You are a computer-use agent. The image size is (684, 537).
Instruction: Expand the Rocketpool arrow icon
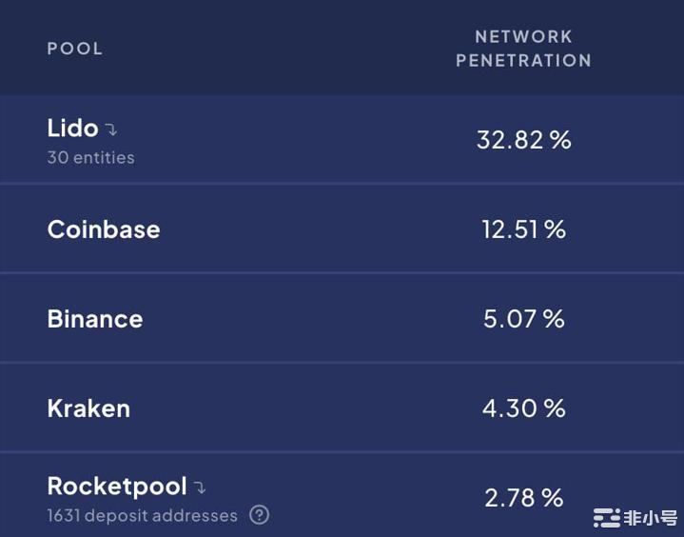(x=200, y=488)
